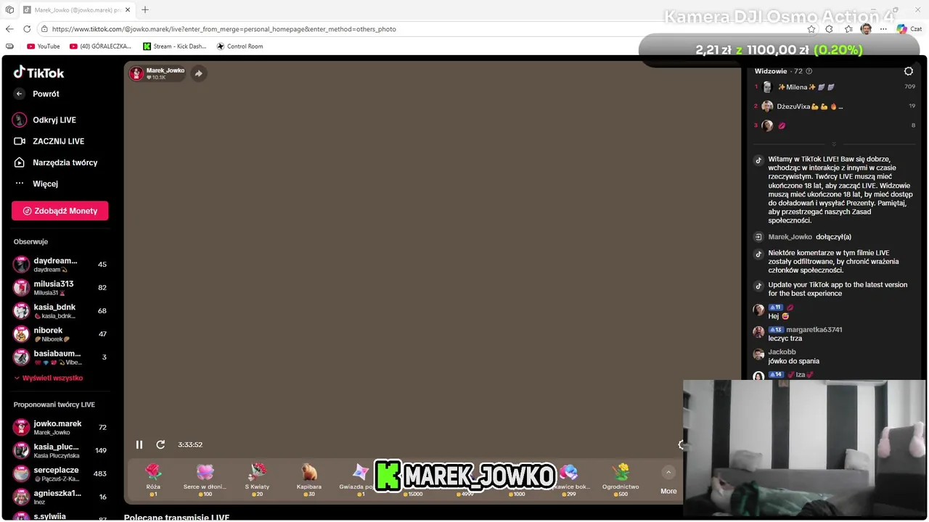929x522 pixels.
Task: Send the Kapibara gift
Action: (309, 480)
